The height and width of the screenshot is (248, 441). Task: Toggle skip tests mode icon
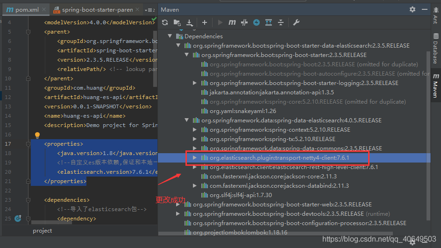[244, 22]
